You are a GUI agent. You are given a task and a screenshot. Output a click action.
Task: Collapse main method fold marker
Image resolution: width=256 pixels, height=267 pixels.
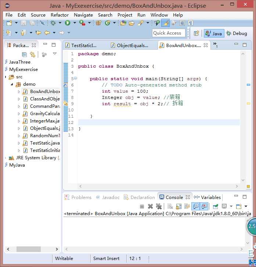point(76,78)
